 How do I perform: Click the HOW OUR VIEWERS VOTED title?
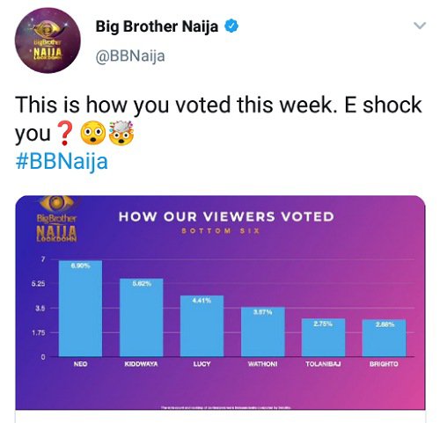click(226, 217)
